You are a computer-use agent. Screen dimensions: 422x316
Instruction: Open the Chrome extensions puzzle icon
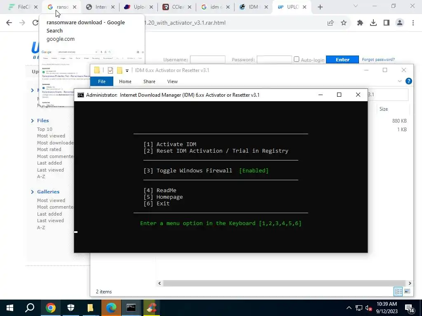click(x=360, y=23)
